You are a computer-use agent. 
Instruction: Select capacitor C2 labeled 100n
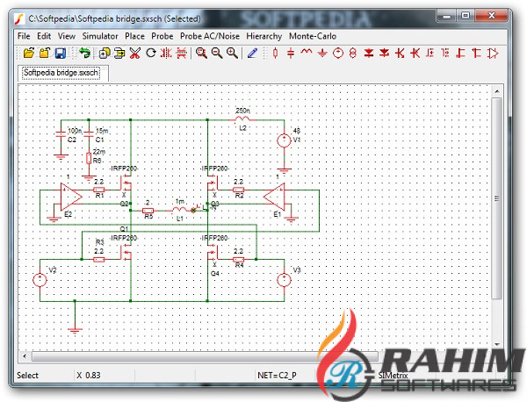click(x=61, y=134)
